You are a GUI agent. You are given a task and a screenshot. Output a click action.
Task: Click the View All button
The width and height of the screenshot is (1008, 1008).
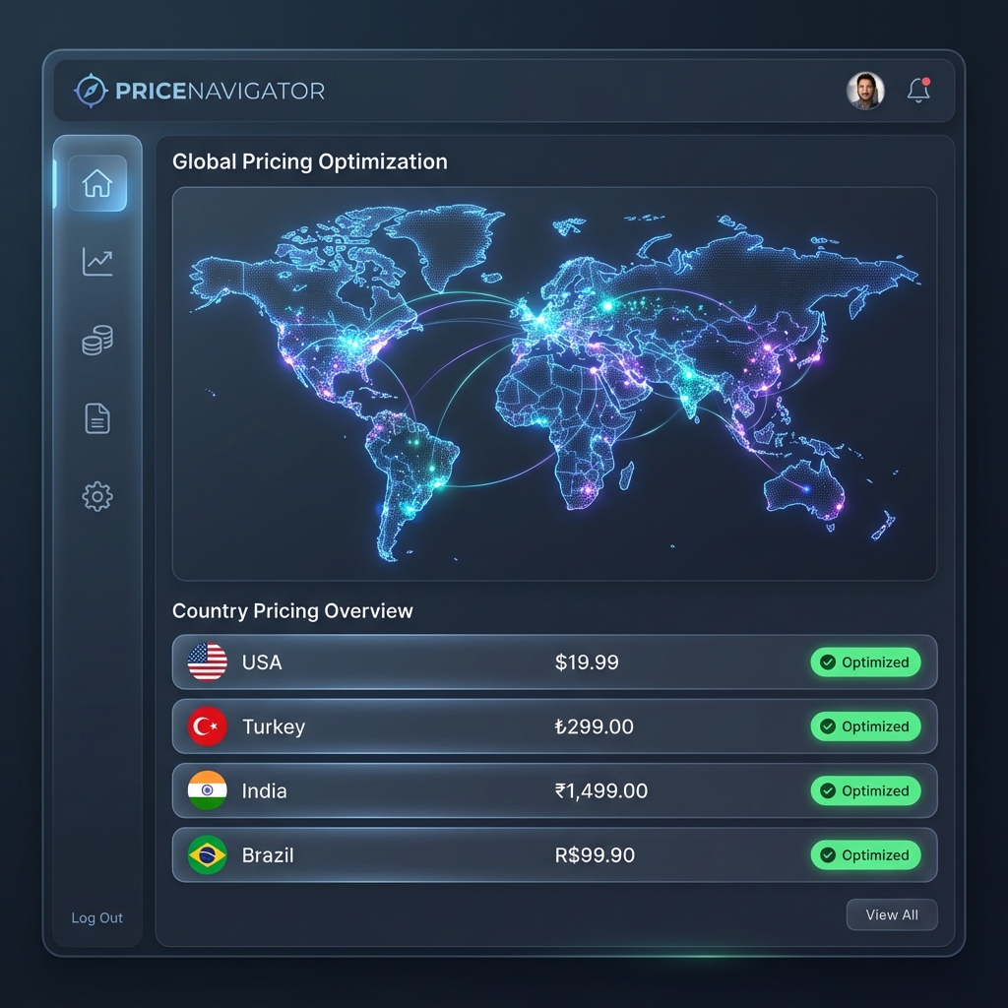coord(891,914)
